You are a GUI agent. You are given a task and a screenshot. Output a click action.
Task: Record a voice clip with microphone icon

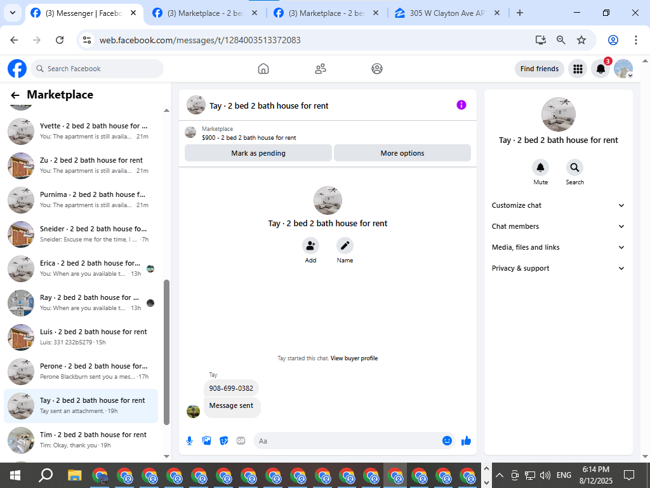pos(189,441)
